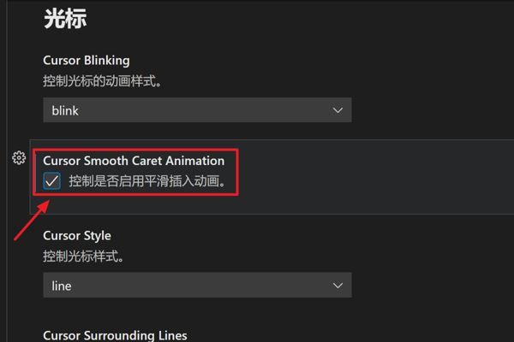Uncheck the Cursor Smooth Caret Animation checkbox
The width and height of the screenshot is (514, 342).
(52, 181)
